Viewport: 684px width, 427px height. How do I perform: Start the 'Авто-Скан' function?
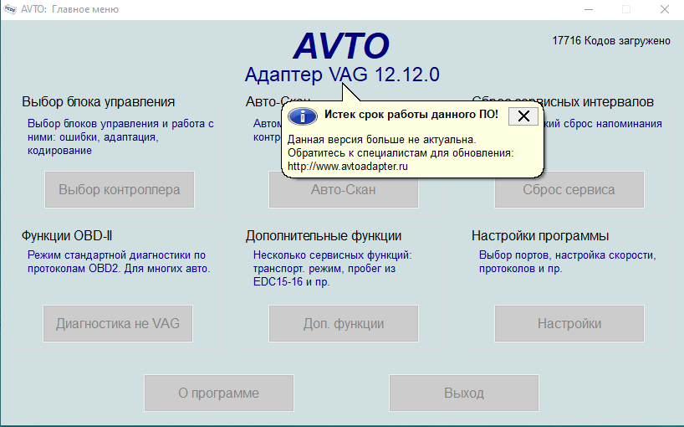tap(343, 190)
